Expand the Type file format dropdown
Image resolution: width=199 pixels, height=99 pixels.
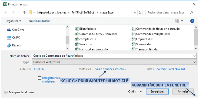[194, 62]
